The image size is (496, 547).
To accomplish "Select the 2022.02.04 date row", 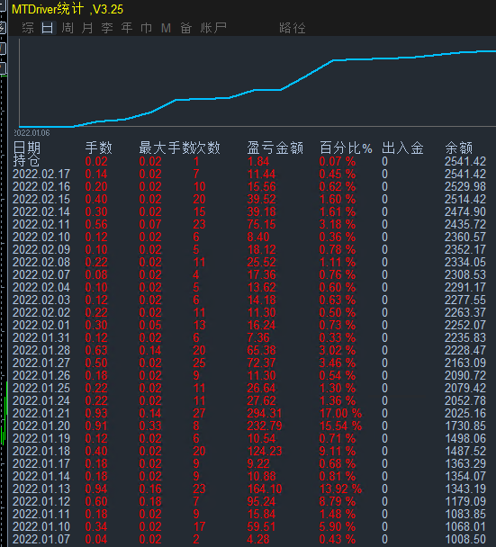I will [x=41, y=287].
